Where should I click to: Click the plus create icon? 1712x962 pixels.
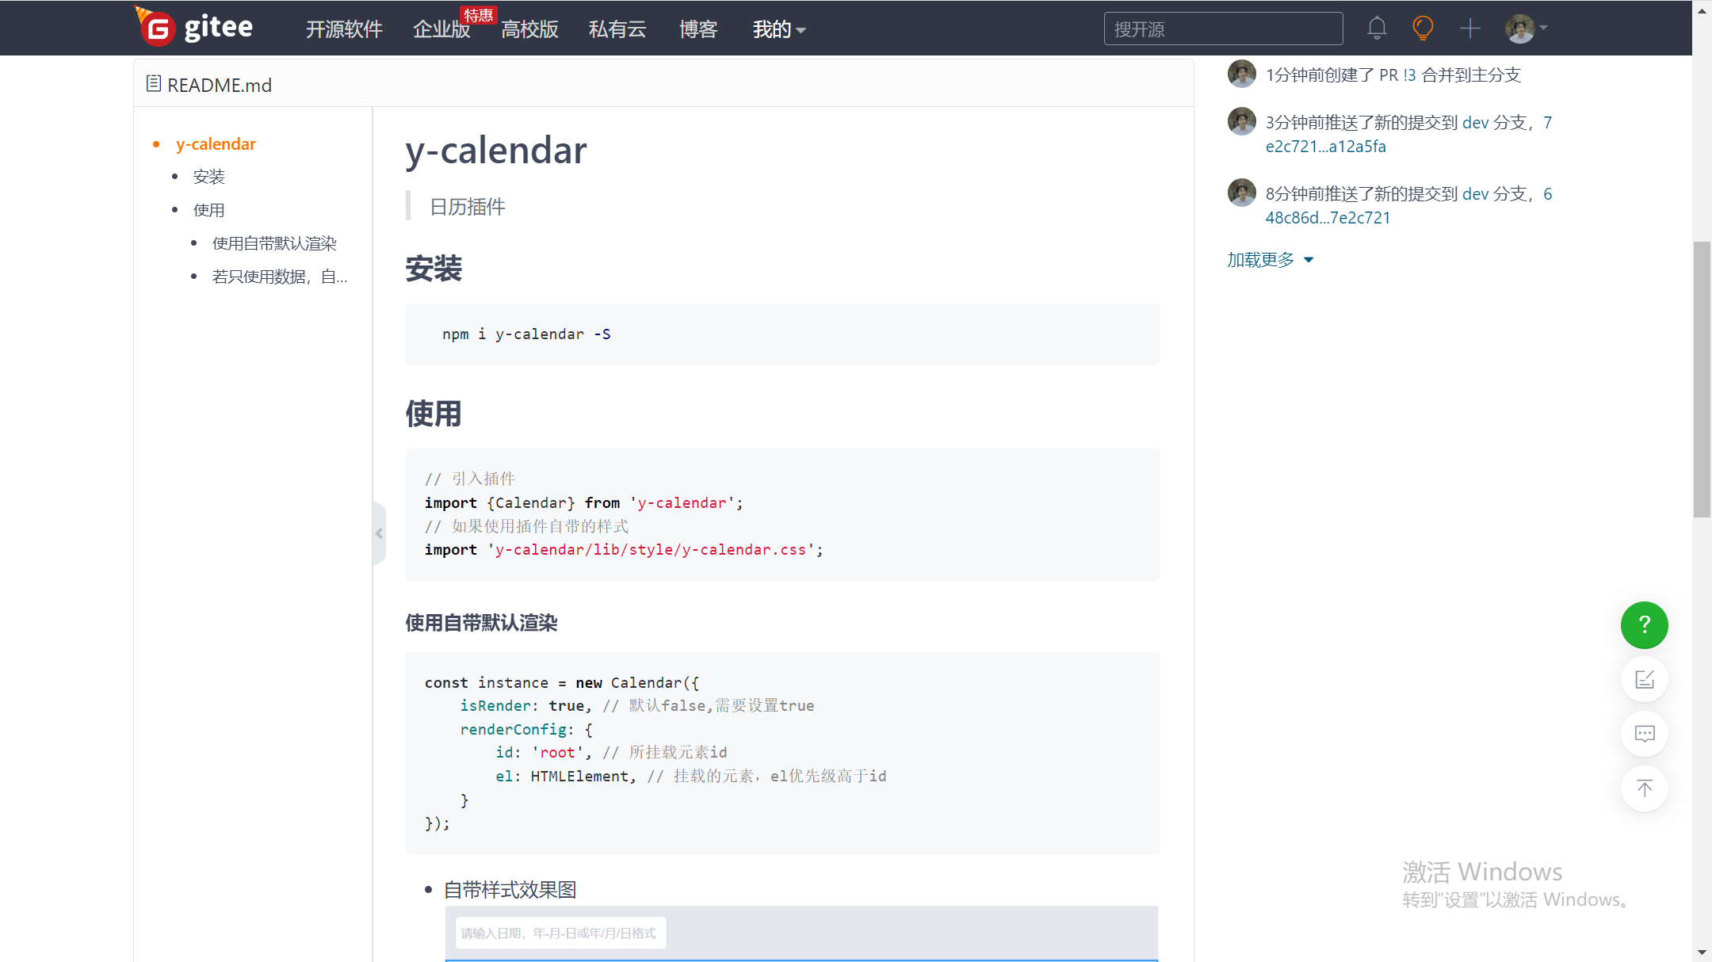tap(1470, 29)
